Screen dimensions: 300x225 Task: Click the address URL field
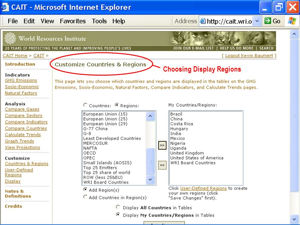229,21
